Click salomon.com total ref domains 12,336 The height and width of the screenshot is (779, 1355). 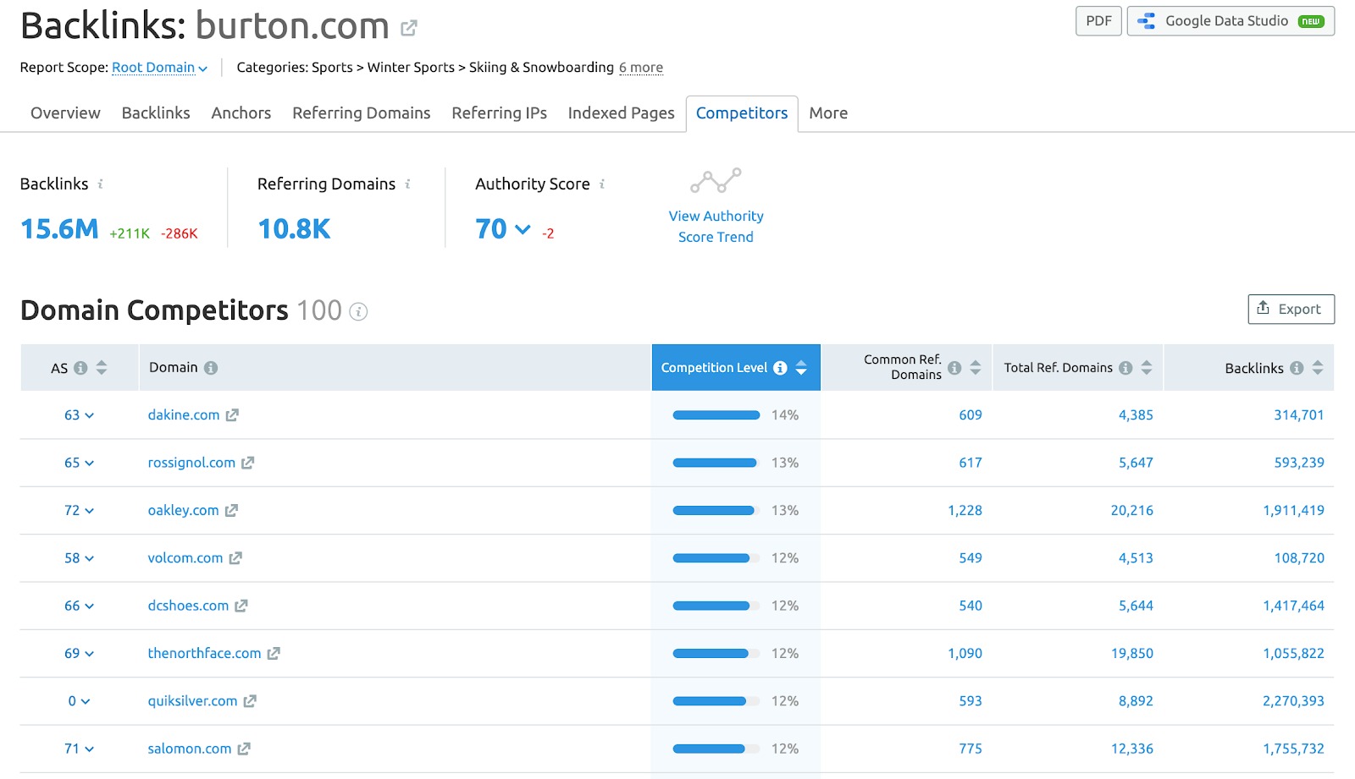1132,749
